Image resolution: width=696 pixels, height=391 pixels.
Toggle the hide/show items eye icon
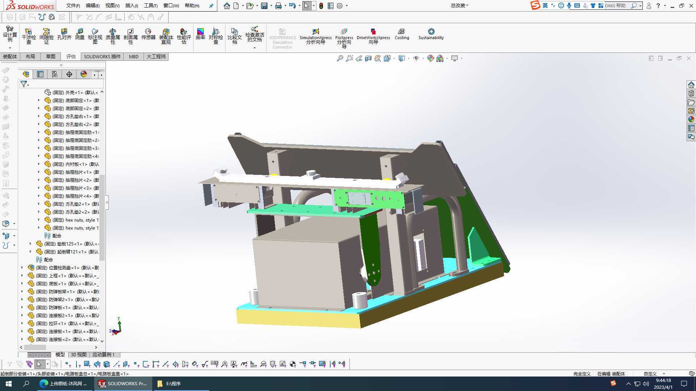pos(416,58)
